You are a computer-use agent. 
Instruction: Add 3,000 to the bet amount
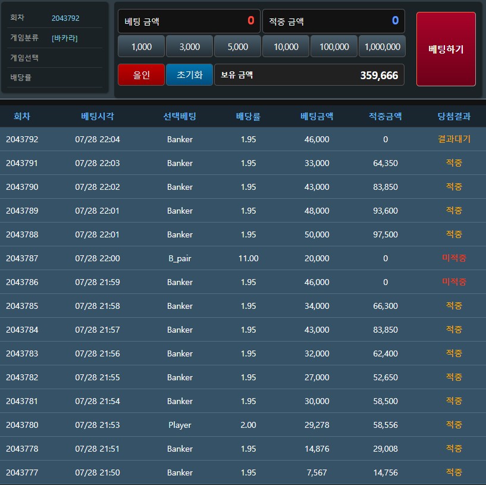189,46
